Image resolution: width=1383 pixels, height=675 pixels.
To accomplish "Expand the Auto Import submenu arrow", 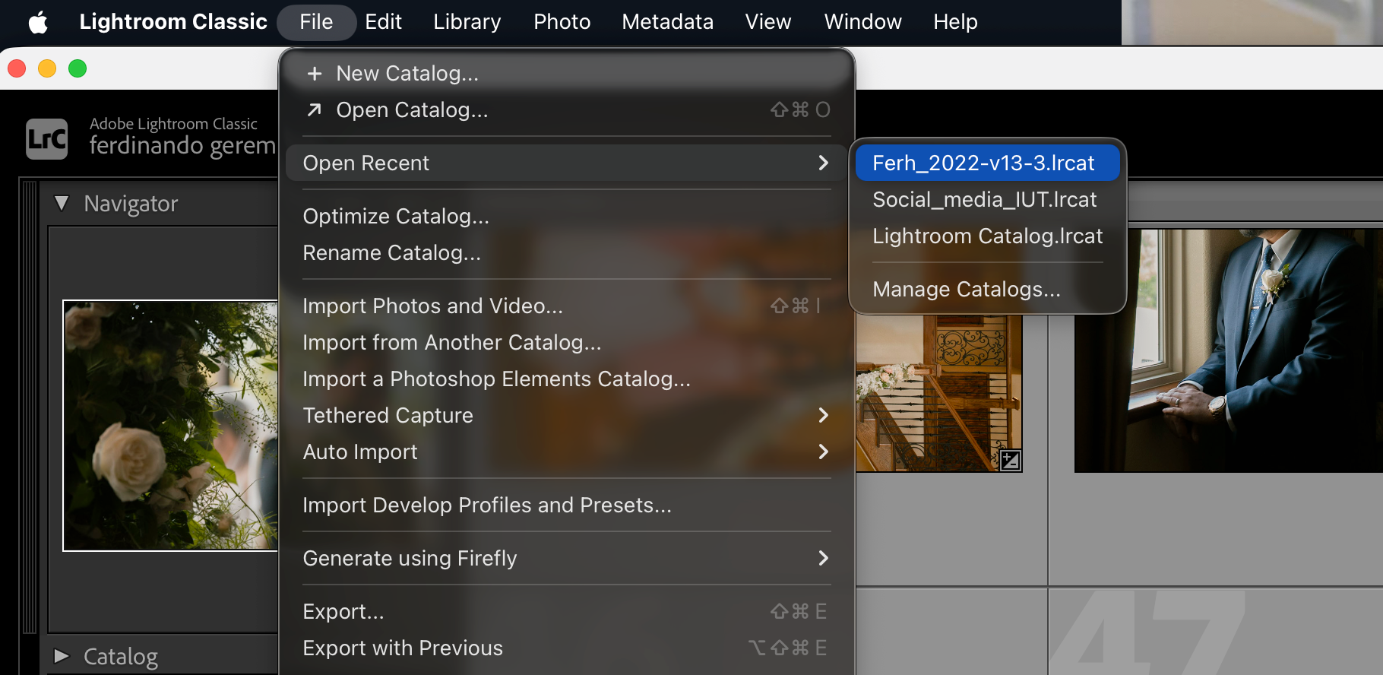I will 823,452.
